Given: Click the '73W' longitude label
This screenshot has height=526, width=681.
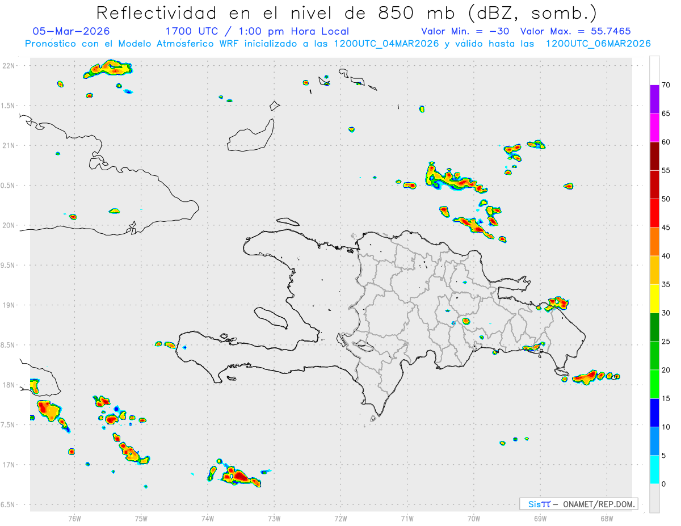Looking at the screenshot, I should click(x=274, y=518).
